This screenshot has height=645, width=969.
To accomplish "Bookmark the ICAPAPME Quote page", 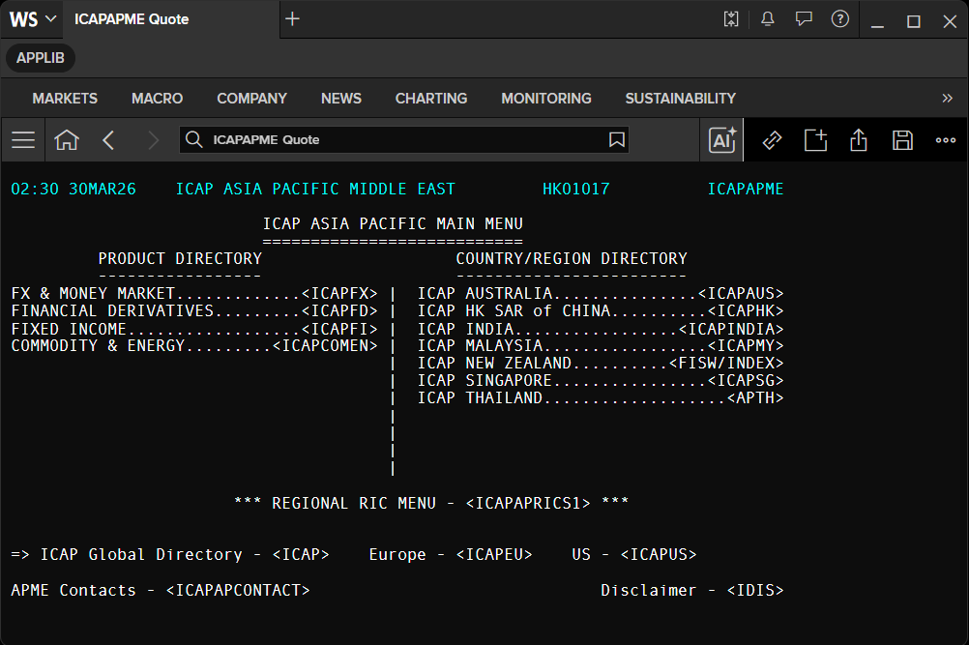I will (616, 139).
